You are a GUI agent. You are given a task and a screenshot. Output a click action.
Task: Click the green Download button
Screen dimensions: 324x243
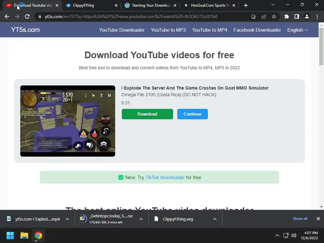point(147,114)
